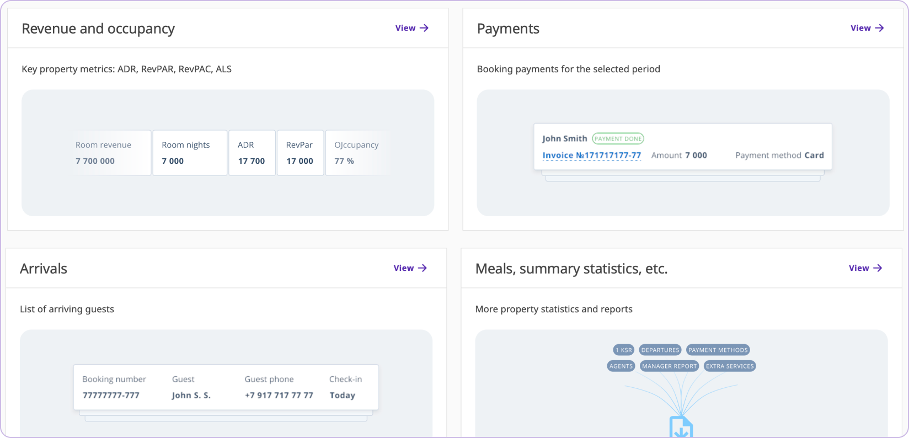Open the Revenue and occupancy View link
This screenshot has width=909, height=438.
pyautogui.click(x=411, y=28)
